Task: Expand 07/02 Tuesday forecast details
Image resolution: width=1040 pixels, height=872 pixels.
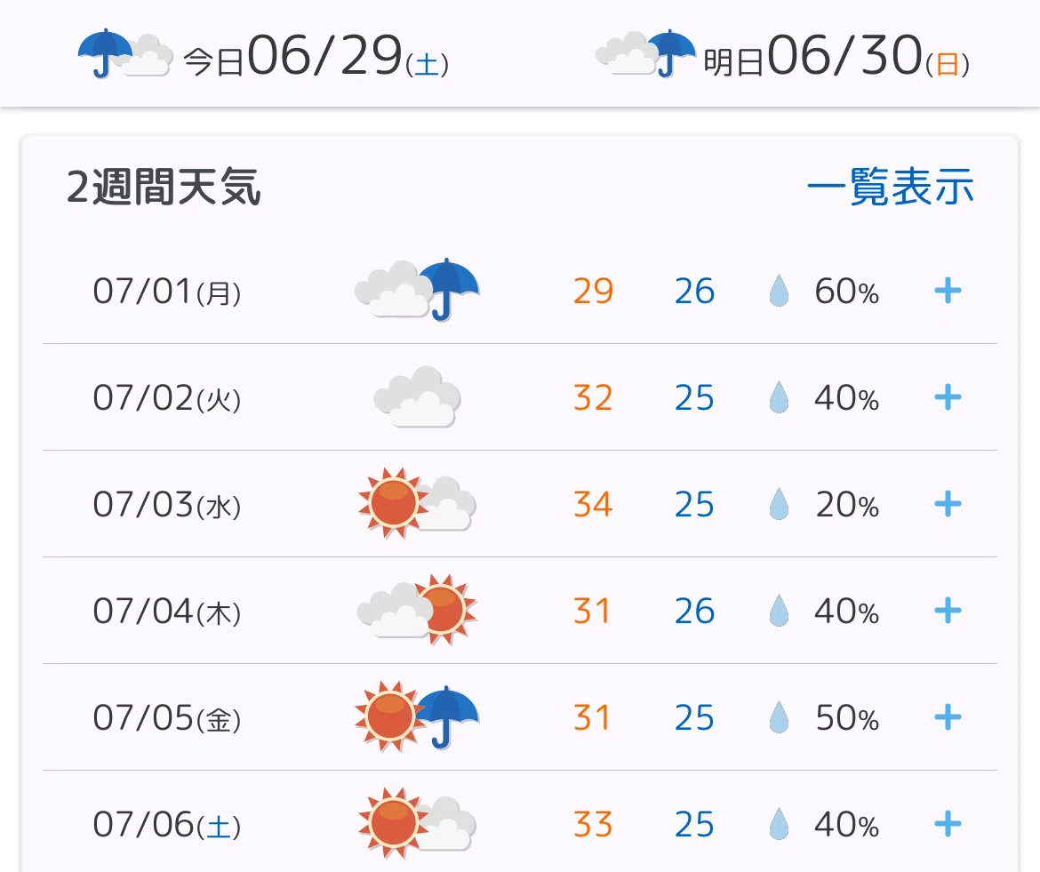Action: click(948, 398)
